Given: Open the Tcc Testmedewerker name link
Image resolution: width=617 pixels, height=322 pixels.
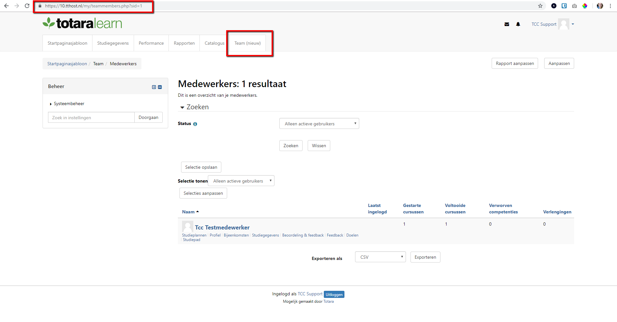Looking at the screenshot, I should [222, 228].
